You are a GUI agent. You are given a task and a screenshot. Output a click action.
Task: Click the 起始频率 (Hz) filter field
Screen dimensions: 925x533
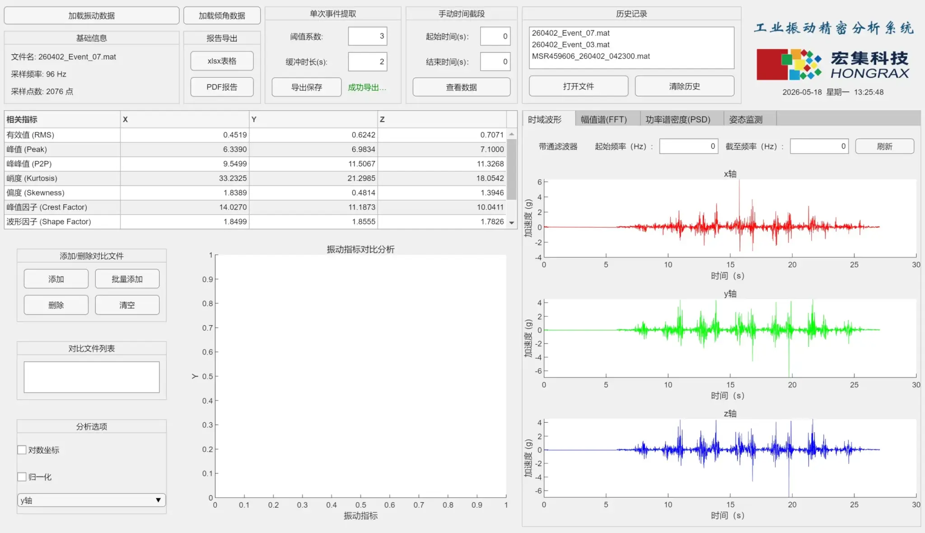688,146
